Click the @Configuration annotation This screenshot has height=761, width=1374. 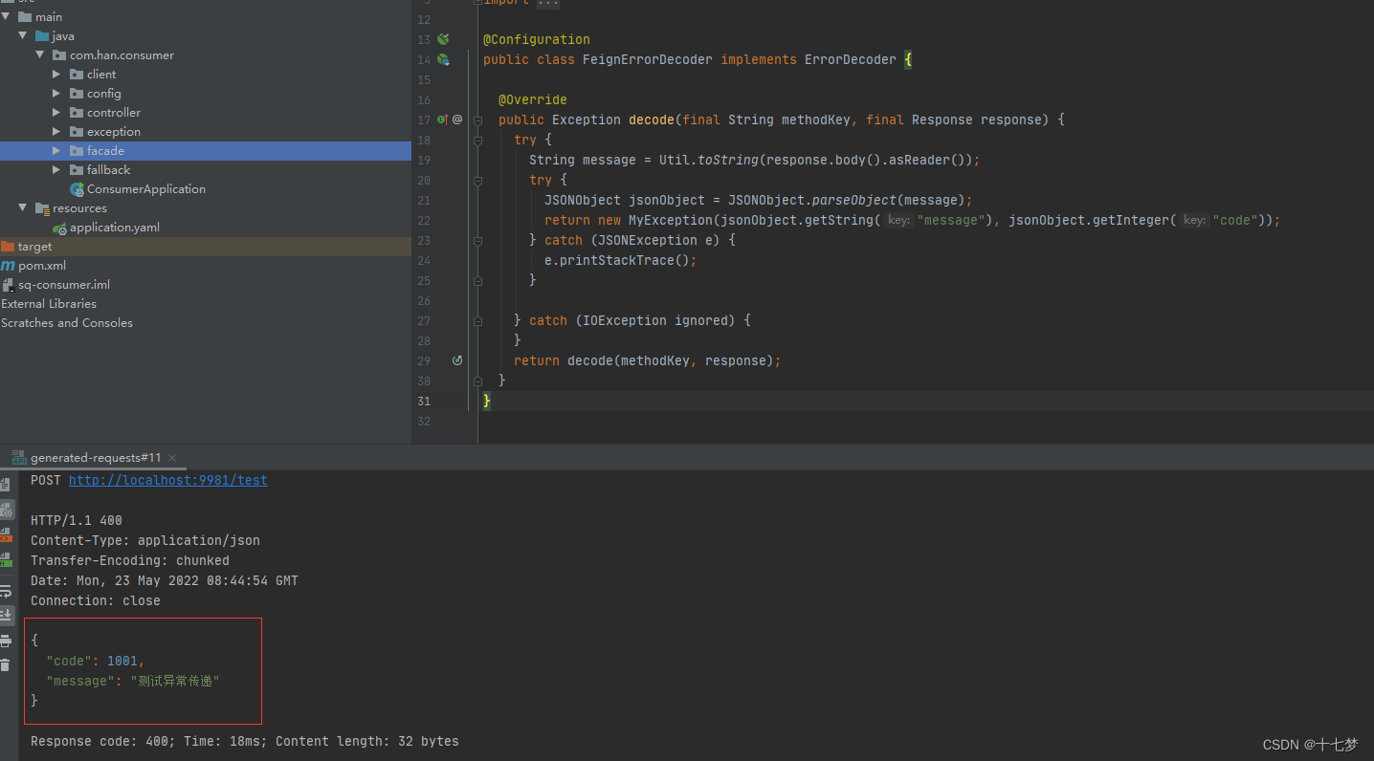537,39
